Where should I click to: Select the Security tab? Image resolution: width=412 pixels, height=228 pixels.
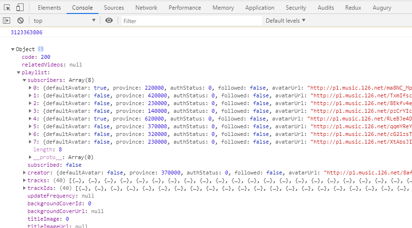[296, 8]
